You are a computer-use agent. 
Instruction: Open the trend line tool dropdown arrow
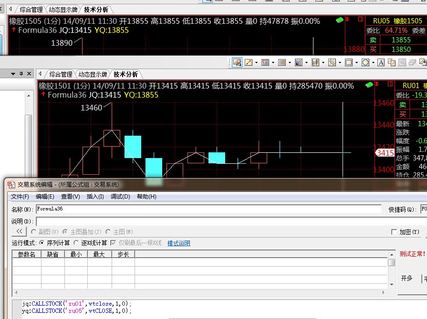pyautogui.click(x=256, y=63)
